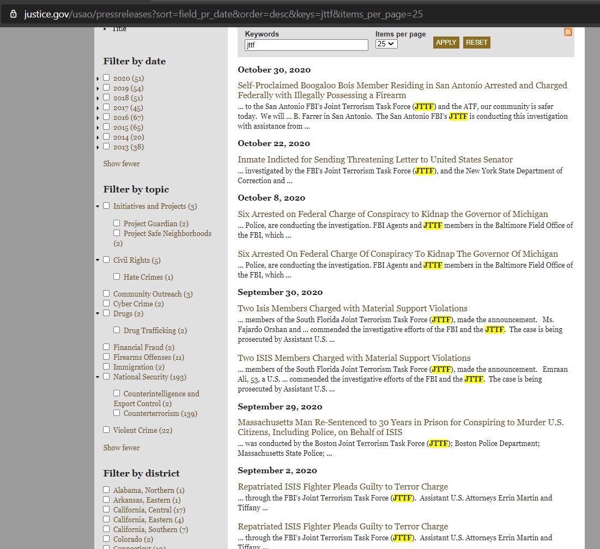Collapse the Drugs group arrow
This screenshot has height=549, width=600.
coord(98,313)
